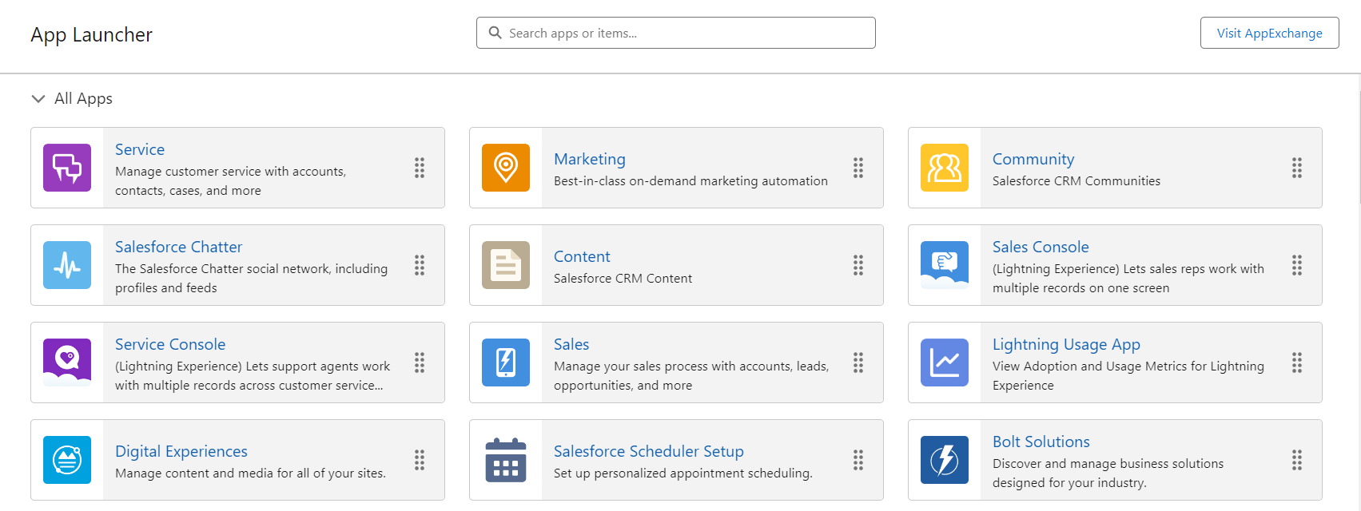
Task: Click the tan Content document icon
Action: click(x=506, y=265)
